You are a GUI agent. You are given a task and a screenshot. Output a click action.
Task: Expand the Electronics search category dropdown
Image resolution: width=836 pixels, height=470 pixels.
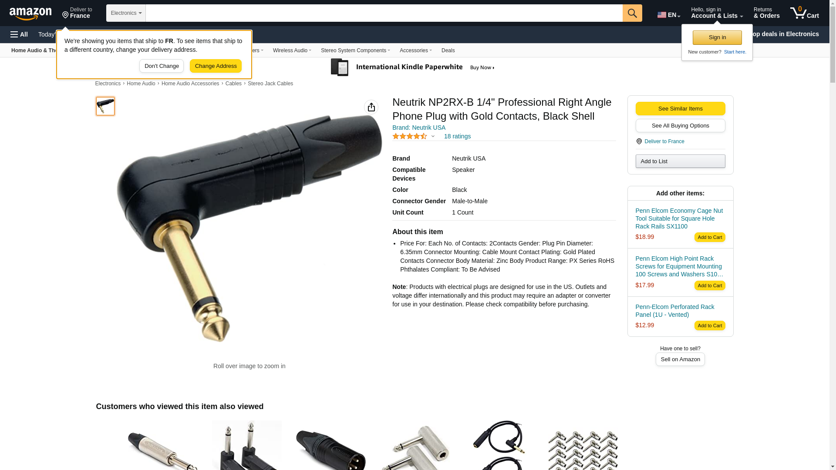click(126, 13)
